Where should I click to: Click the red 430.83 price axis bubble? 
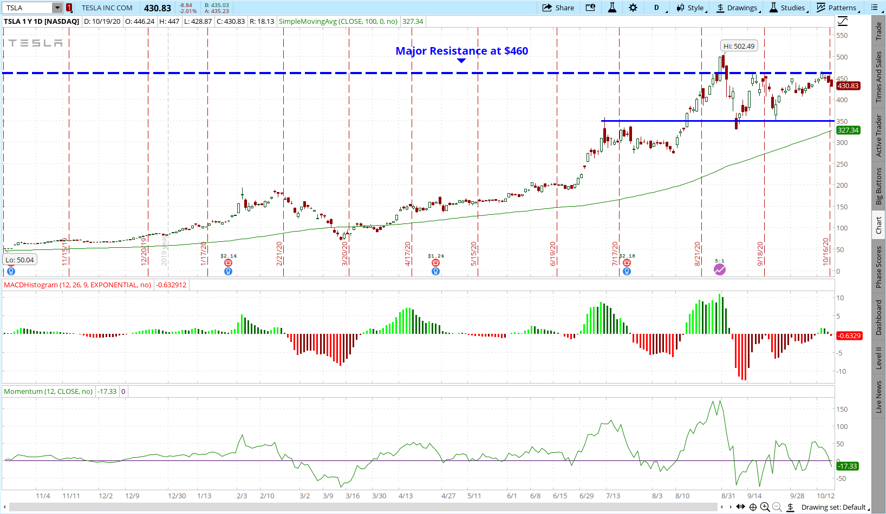point(848,85)
